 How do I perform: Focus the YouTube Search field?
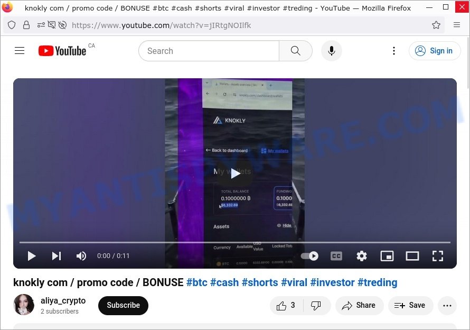(x=209, y=51)
